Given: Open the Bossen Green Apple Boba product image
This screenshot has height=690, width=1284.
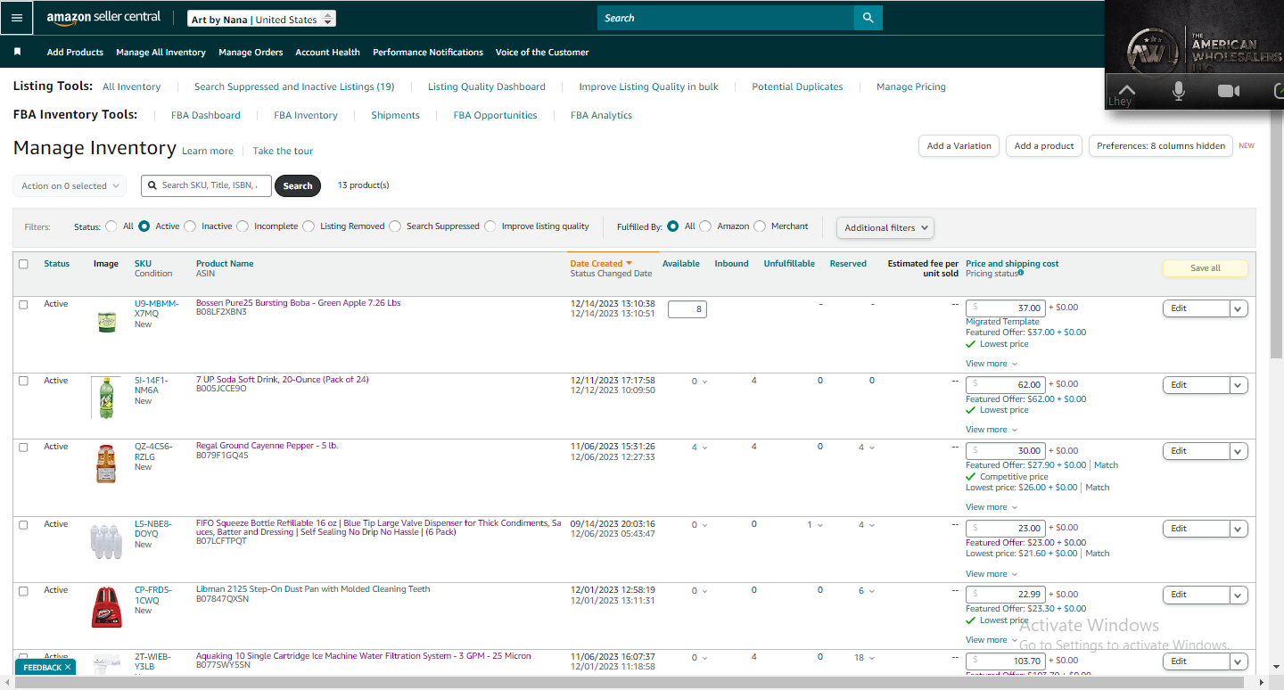Looking at the screenshot, I should pyautogui.click(x=106, y=321).
